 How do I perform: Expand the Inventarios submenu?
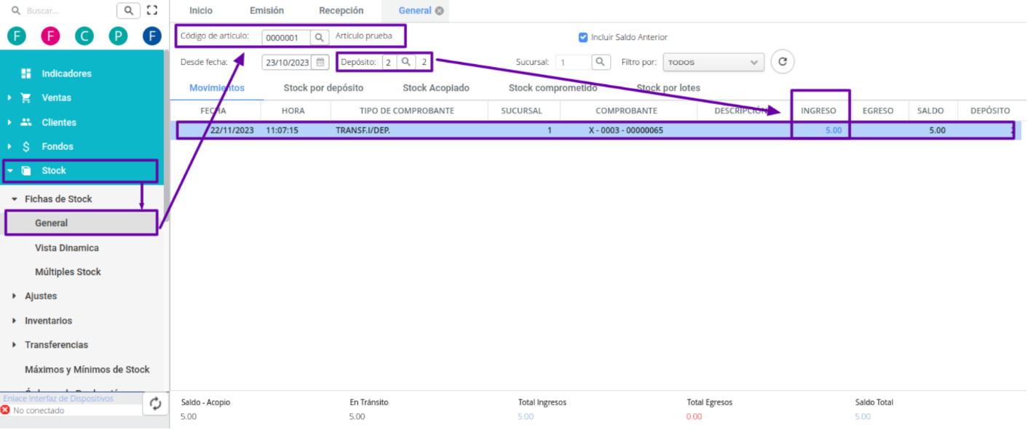point(15,321)
